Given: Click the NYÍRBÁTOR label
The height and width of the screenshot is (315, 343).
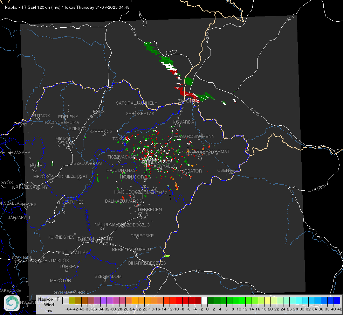Looking at the screenshot, I should 190,171.
